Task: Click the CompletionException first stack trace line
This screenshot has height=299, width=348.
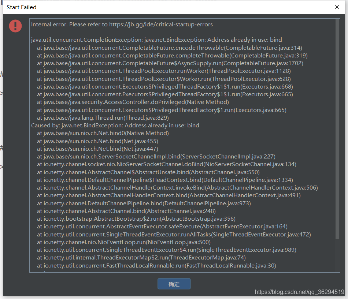Action: pyautogui.click(x=156, y=40)
